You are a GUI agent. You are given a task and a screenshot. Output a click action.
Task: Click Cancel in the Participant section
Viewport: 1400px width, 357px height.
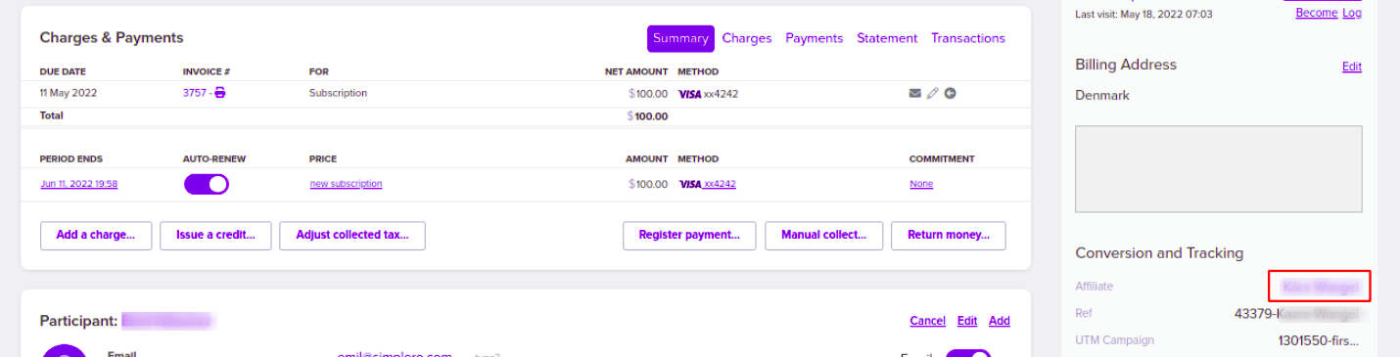[927, 321]
